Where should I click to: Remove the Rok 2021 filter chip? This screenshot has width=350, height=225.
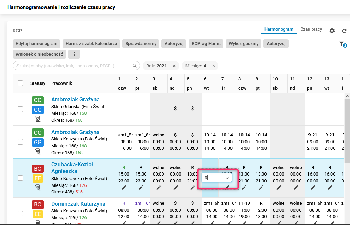(x=174, y=66)
